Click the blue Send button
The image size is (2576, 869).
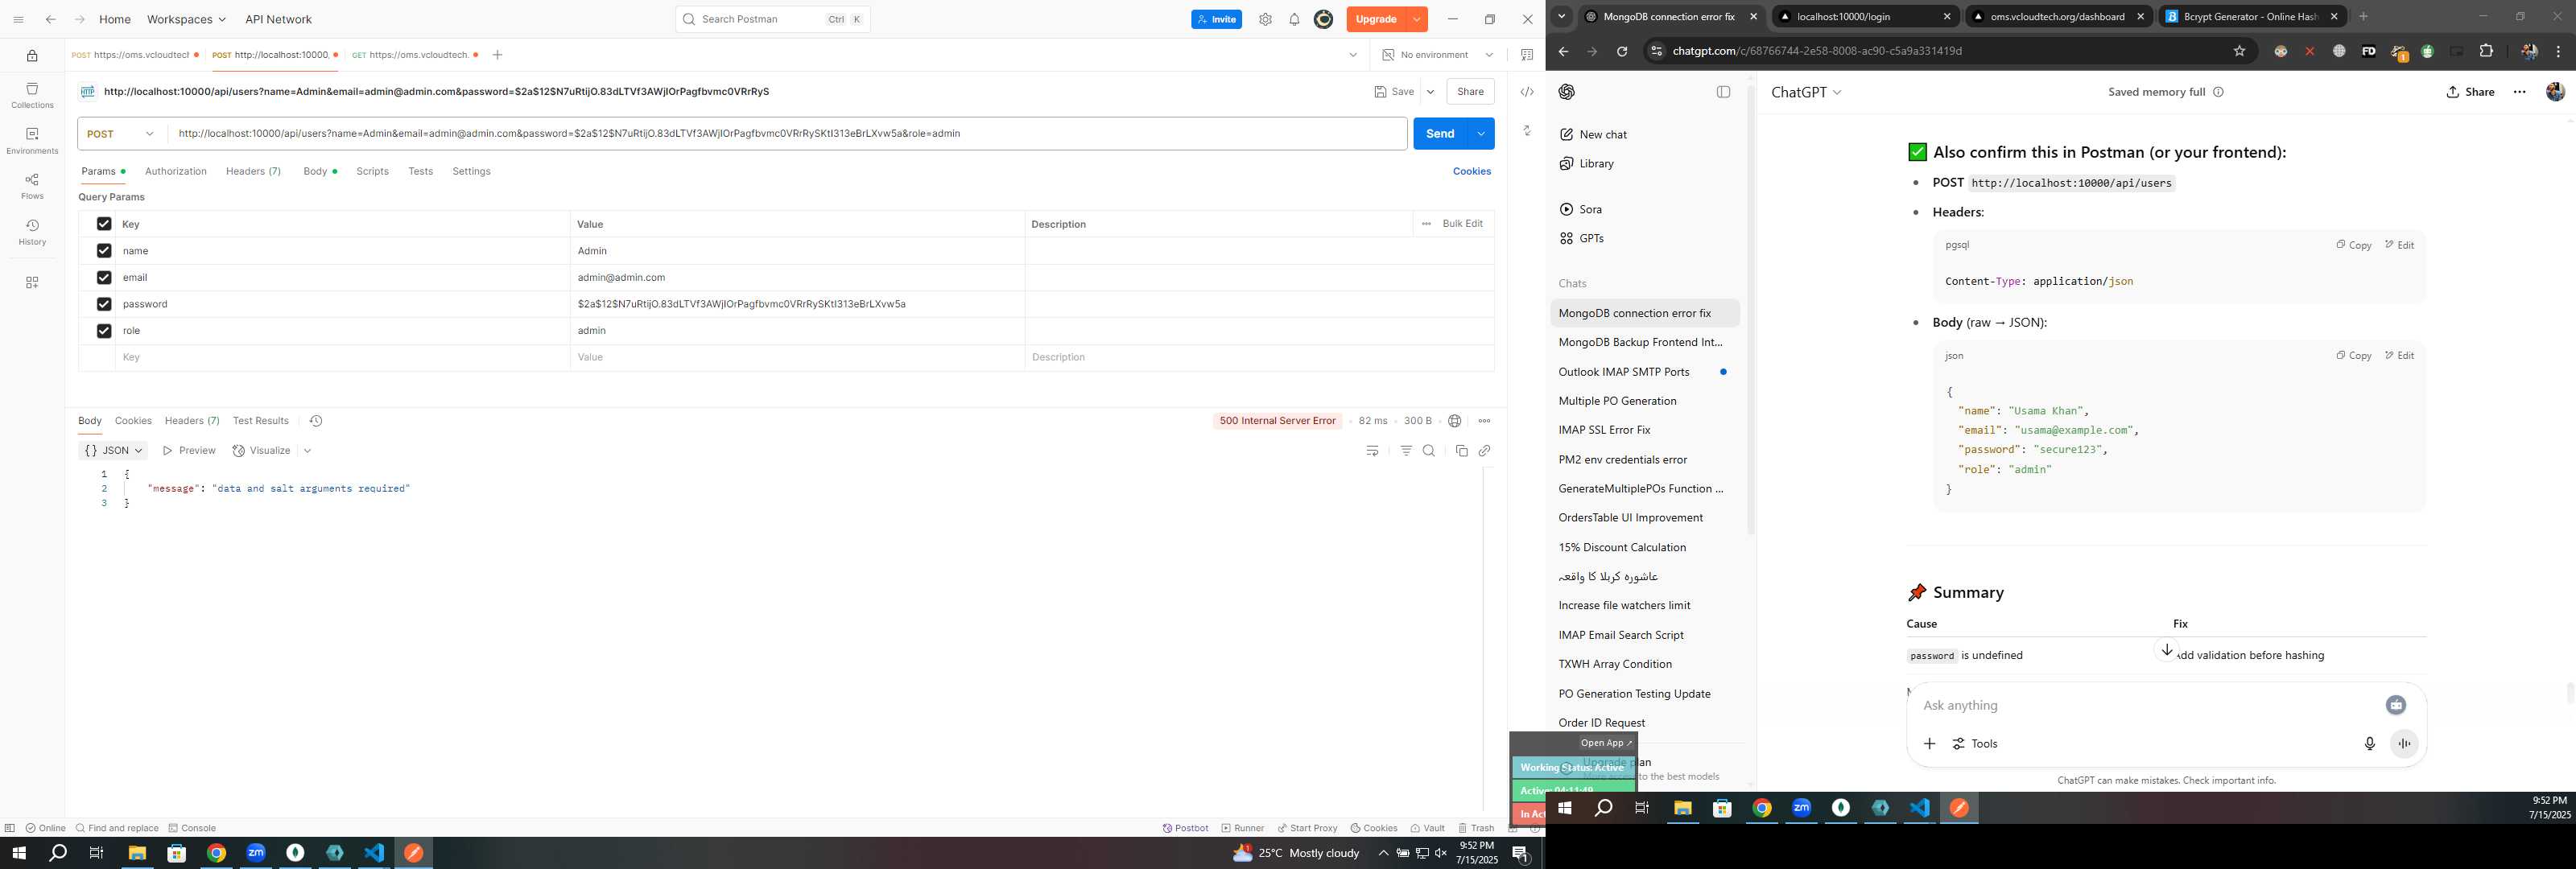click(1440, 134)
